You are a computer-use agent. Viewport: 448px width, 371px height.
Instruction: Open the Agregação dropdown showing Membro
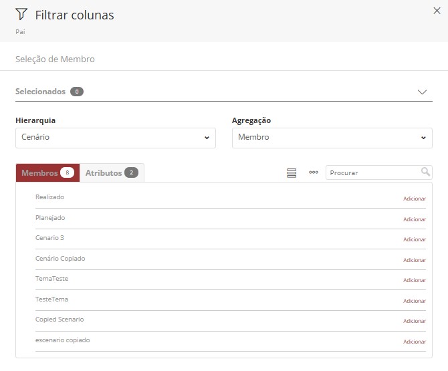(332, 138)
